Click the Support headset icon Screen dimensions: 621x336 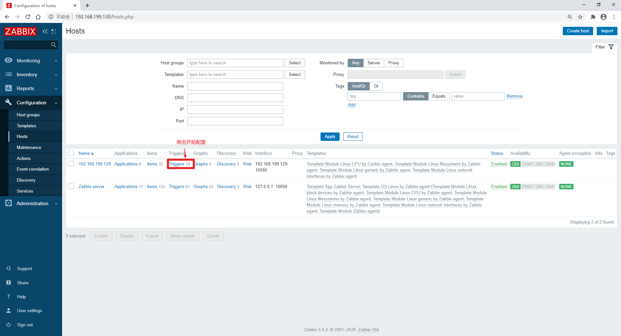pyautogui.click(x=9, y=268)
